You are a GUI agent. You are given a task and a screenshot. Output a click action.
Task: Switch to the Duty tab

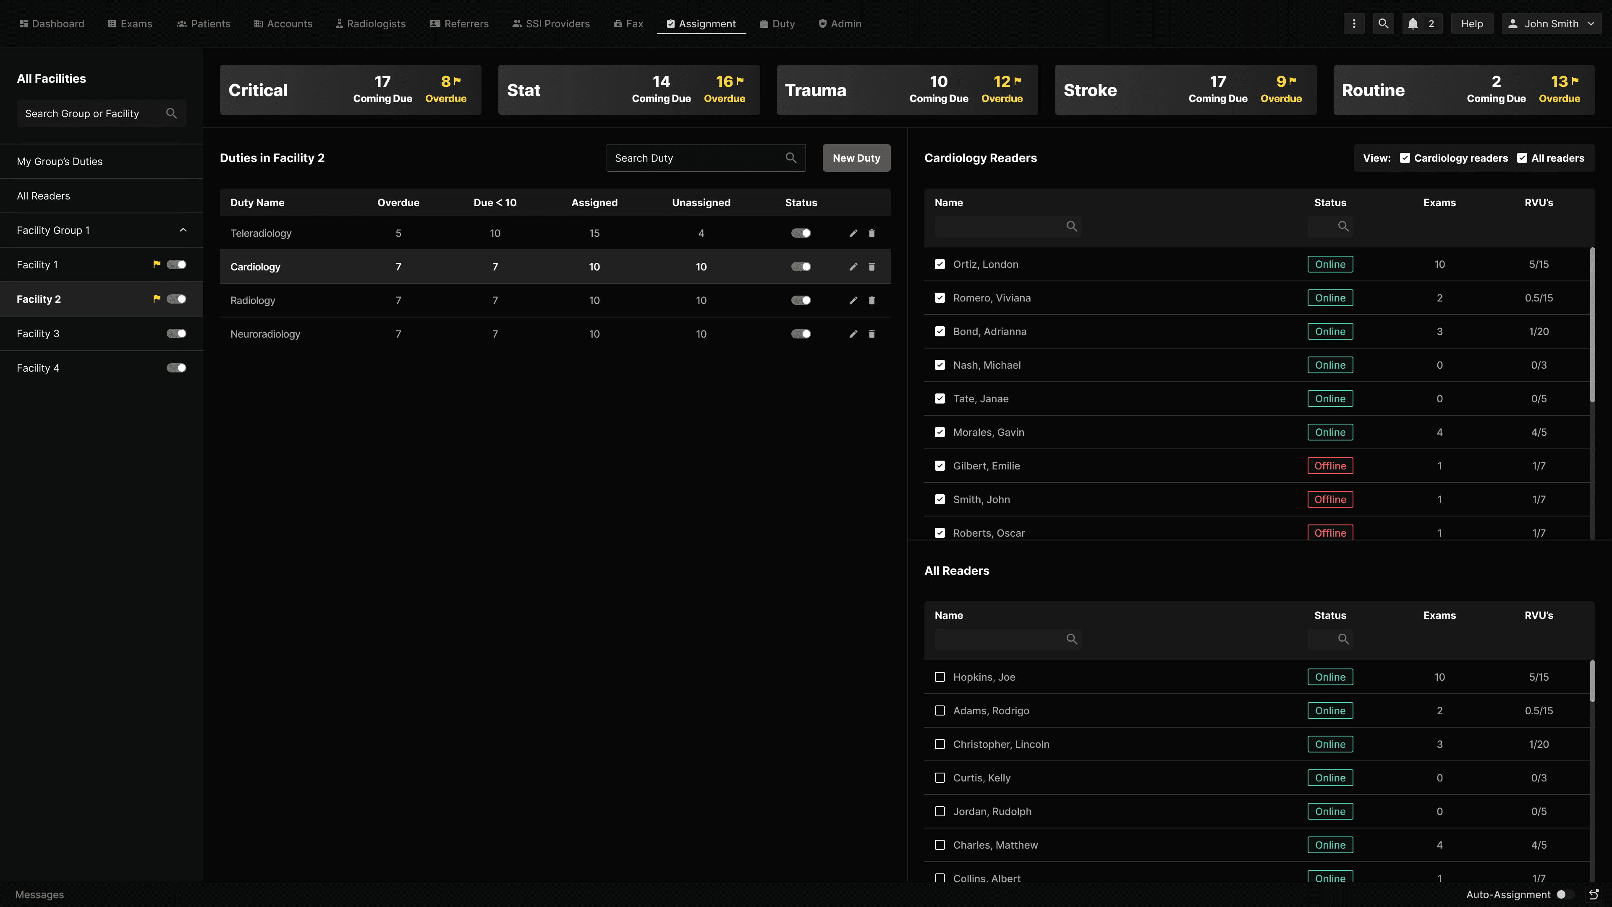pyautogui.click(x=777, y=24)
